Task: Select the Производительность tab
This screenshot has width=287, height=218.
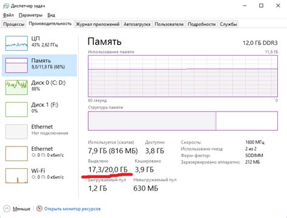Action: click(x=50, y=24)
